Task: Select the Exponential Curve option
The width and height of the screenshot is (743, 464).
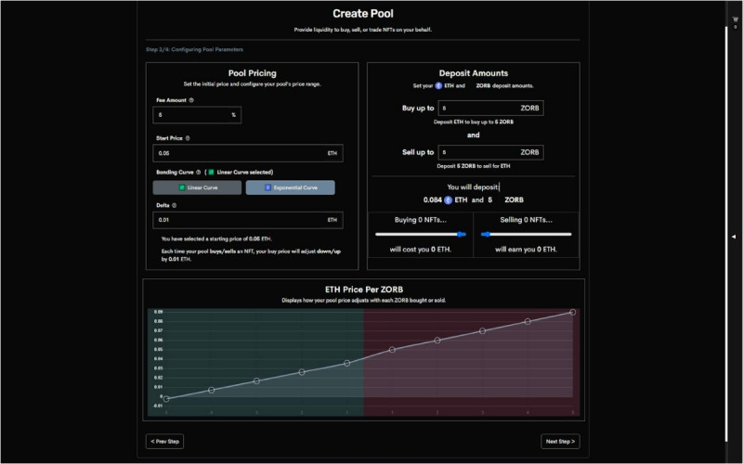Action: [x=290, y=187]
